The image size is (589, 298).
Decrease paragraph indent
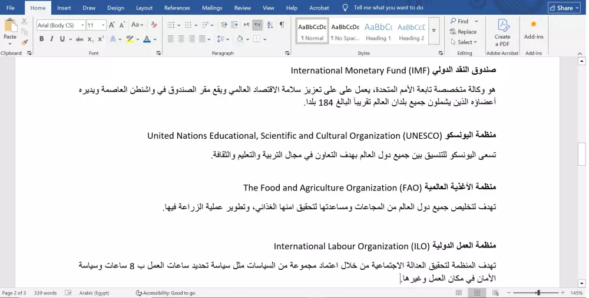[x=224, y=25]
